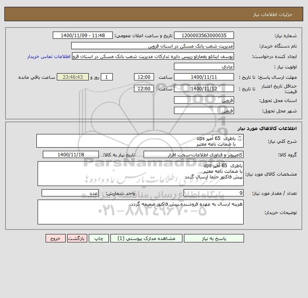This screenshot has height=298, width=308.
Task: Click the price validity date 1400/11/12
Action: click(204, 88)
